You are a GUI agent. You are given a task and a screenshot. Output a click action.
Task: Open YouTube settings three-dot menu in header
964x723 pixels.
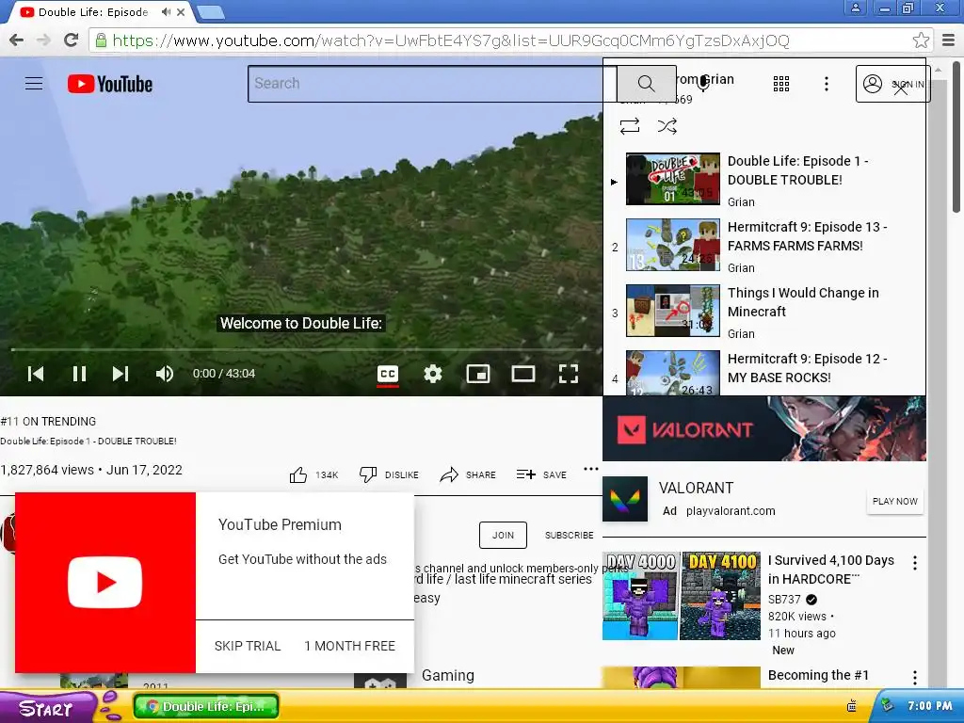click(827, 84)
